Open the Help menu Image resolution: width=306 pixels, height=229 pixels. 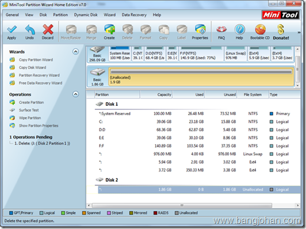coord(157,15)
